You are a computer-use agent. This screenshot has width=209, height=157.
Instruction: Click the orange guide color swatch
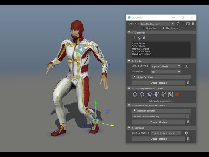[177, 95]
